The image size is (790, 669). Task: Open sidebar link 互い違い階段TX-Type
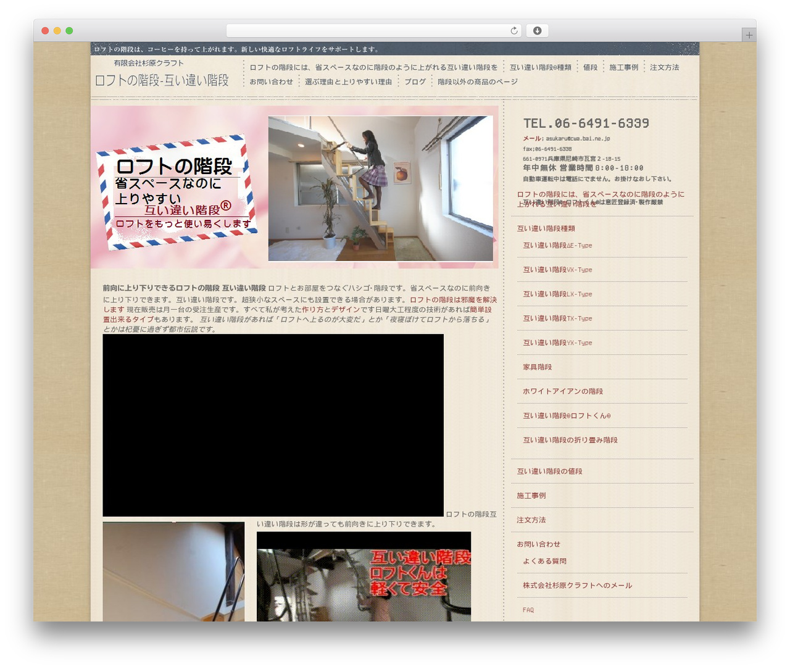click(557, 318)
